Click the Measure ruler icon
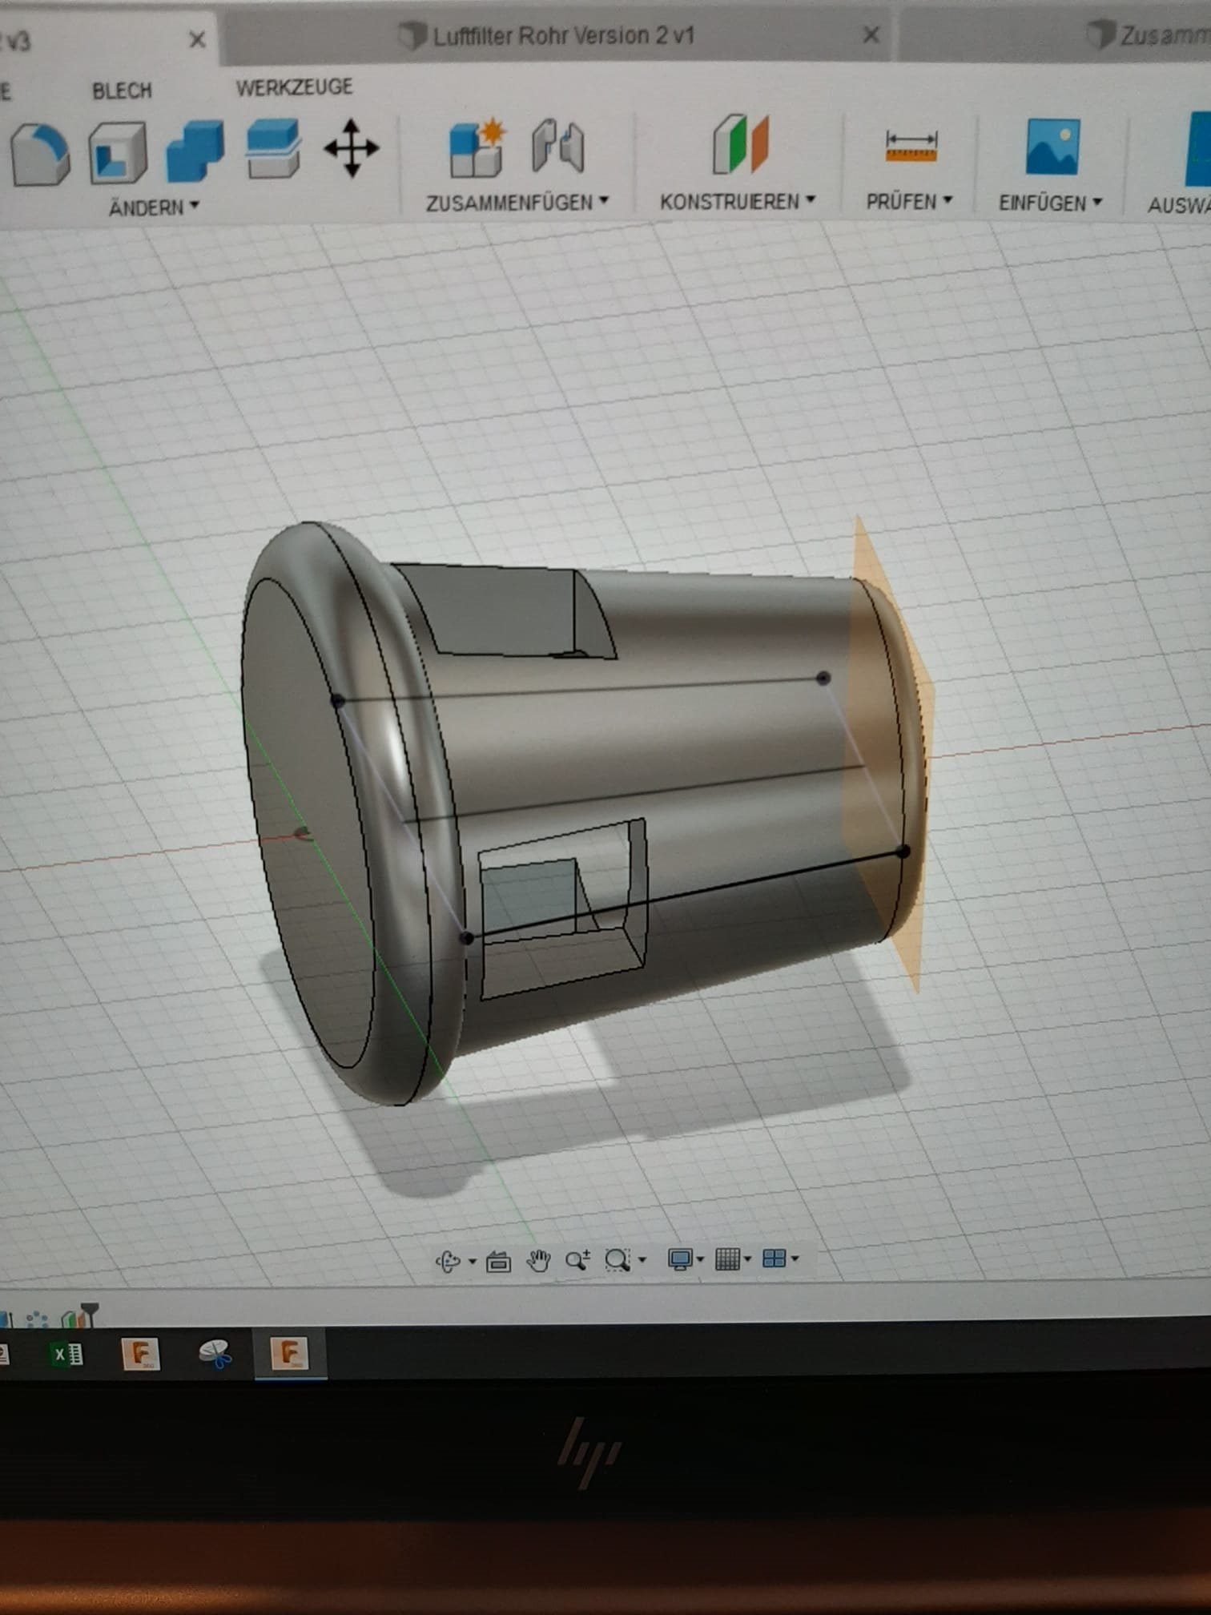 (x=911, y=146)
